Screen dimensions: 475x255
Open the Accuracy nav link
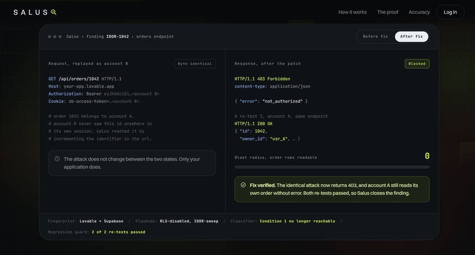(x=419, y=12)
